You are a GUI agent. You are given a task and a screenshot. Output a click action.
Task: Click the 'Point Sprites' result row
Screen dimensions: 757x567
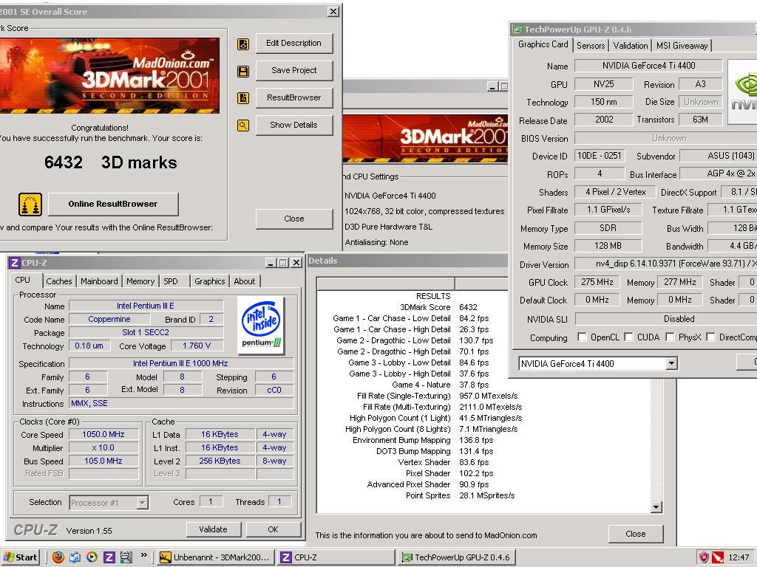click(460, 495)
